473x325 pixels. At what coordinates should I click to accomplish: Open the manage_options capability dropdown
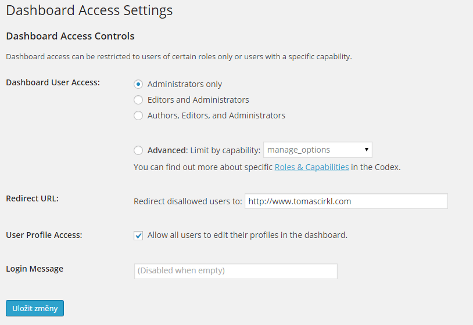318,150
